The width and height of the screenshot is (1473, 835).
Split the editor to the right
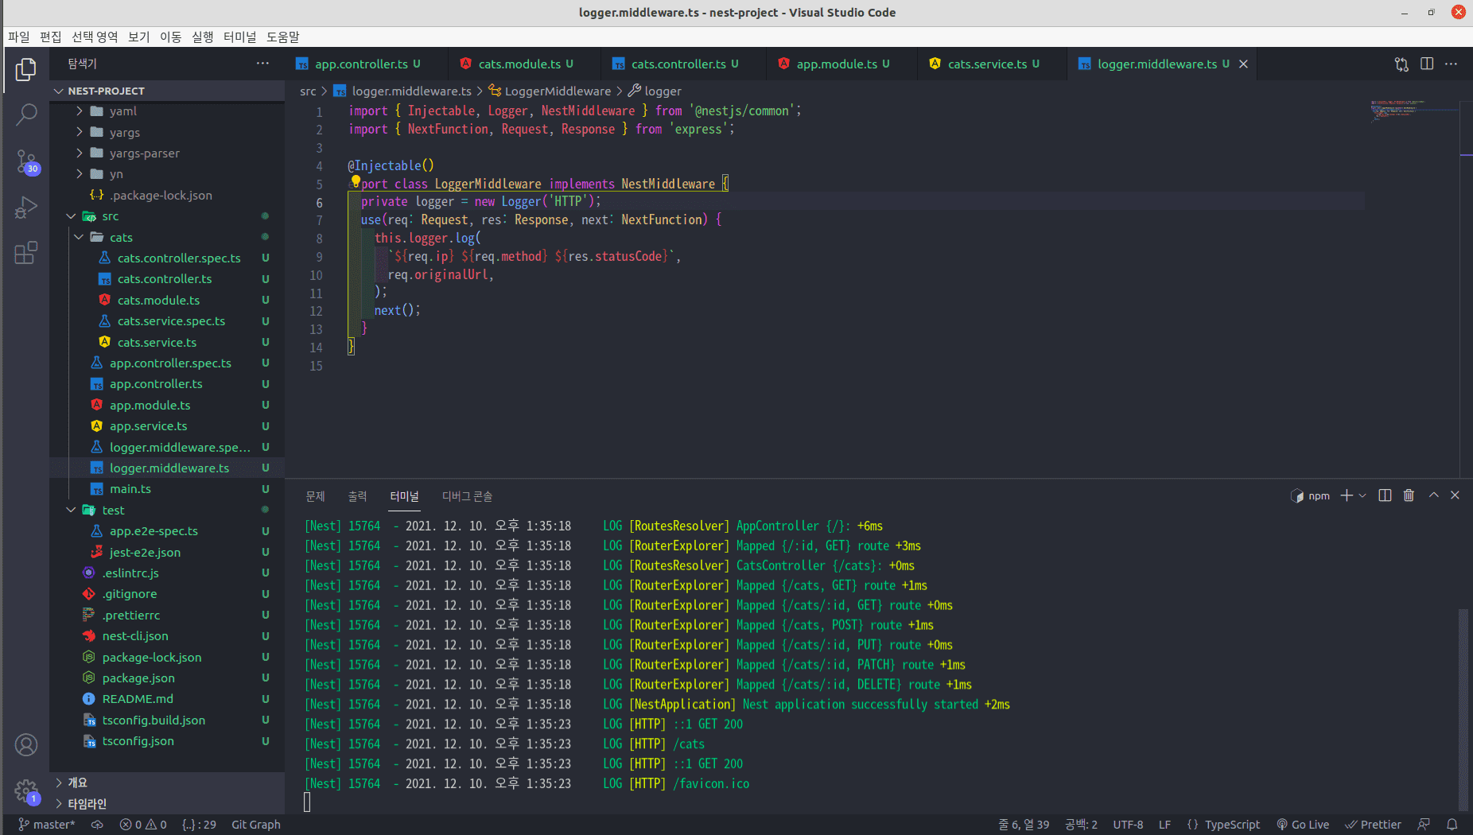[x=1427, y=64]
